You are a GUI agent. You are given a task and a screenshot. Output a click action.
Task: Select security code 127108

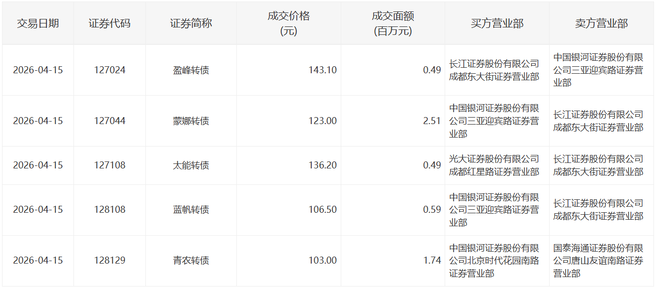coord(109,165)
